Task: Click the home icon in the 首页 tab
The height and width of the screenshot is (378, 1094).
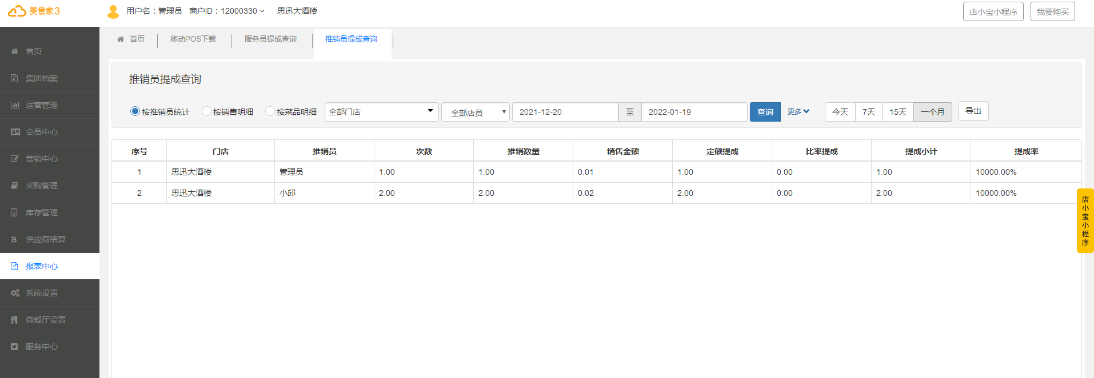Action: [x=121, y=39]
